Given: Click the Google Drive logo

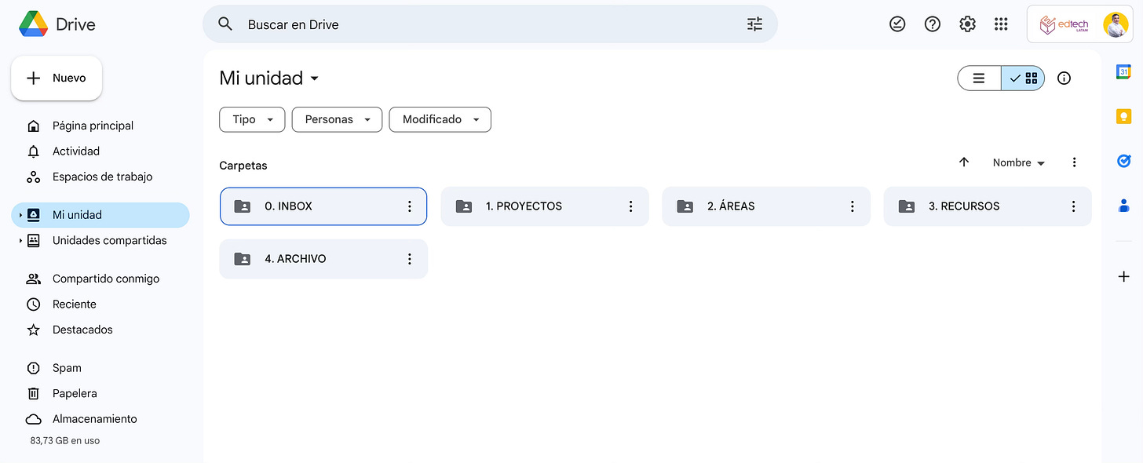Looking at the screenshot, I should 33,24.
